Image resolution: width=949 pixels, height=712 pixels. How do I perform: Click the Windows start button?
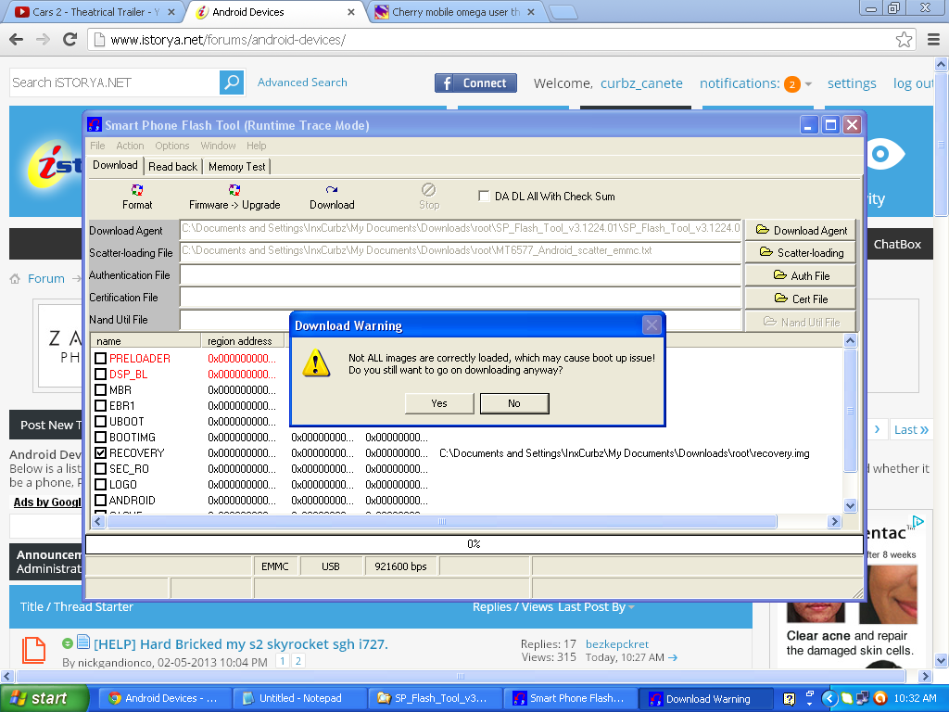tap(44, 699)
